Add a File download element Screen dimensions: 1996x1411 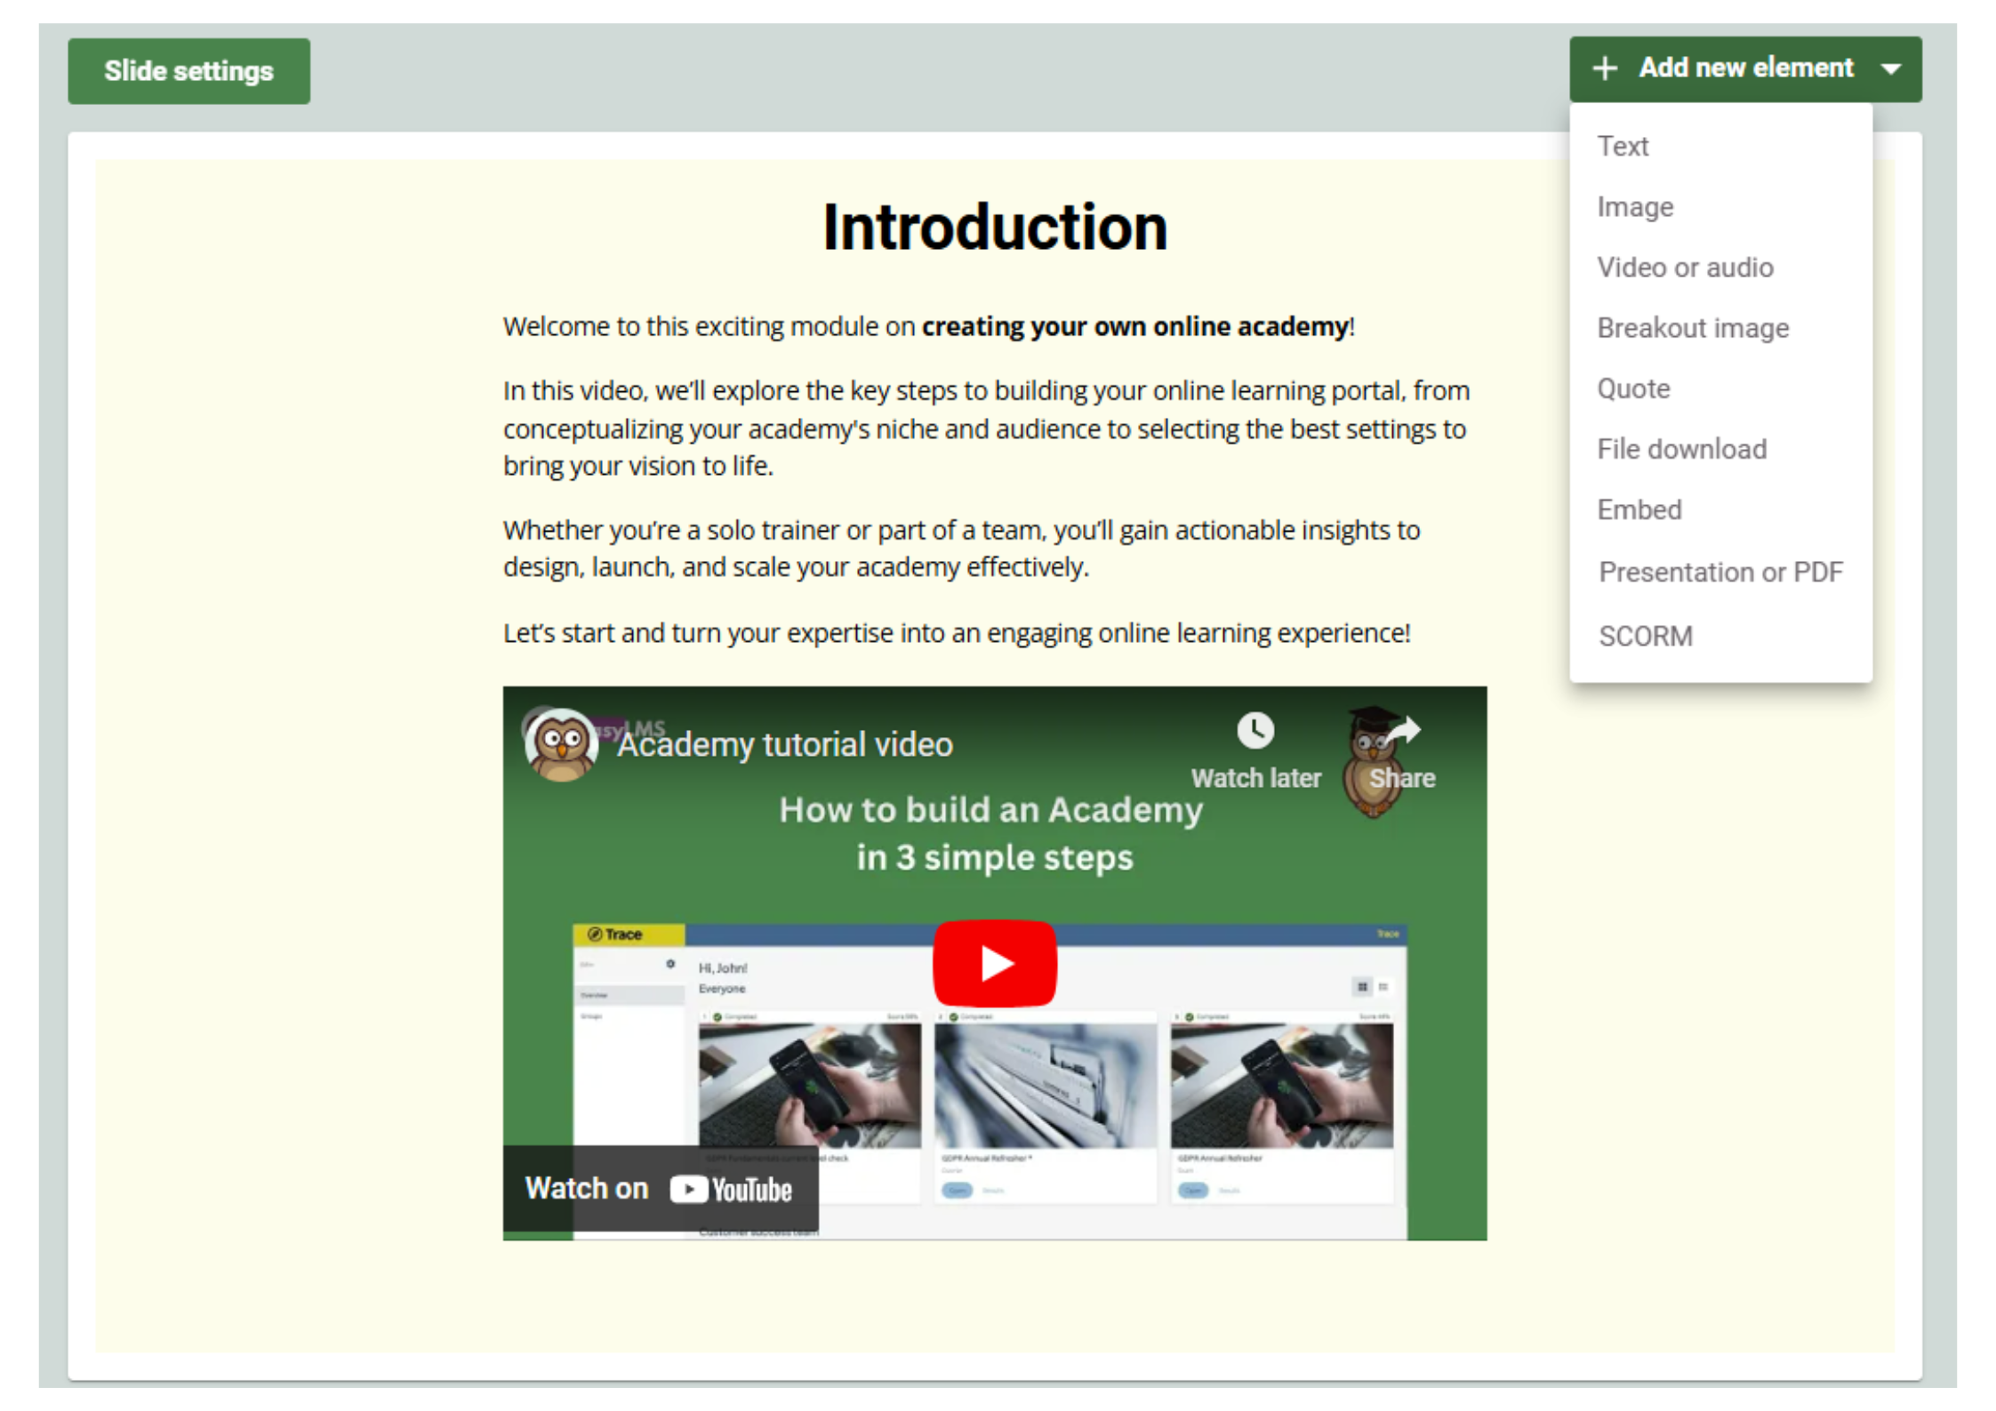(x=1682, y=449)
